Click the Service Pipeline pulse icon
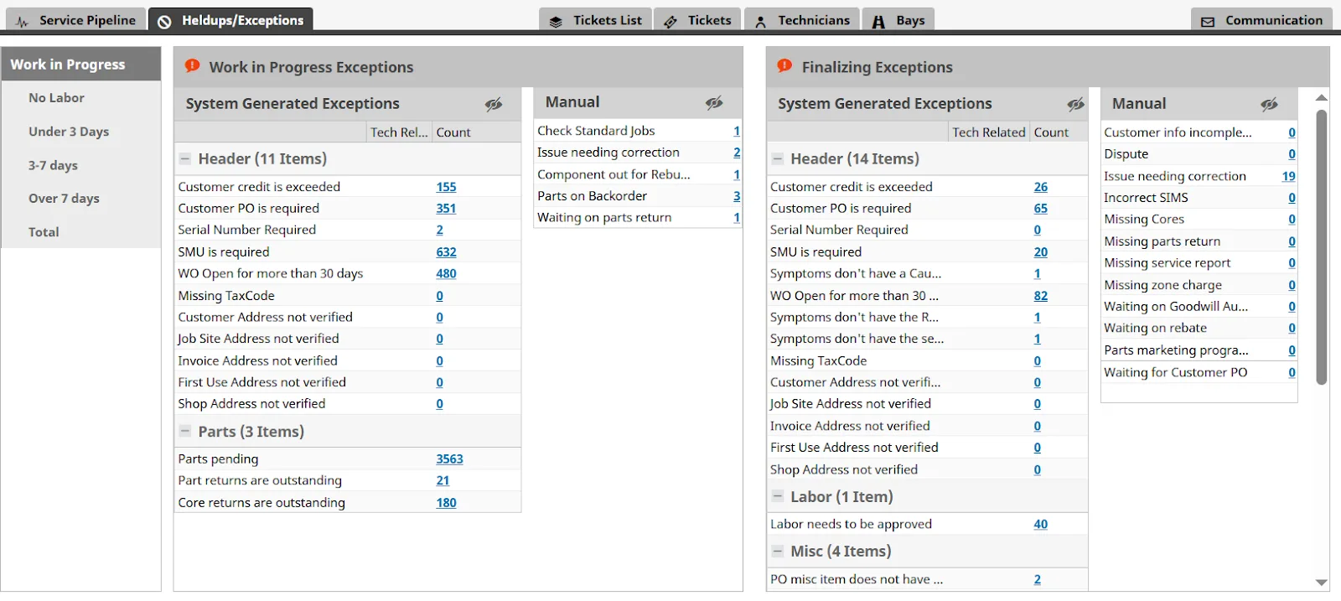This screenshot has height=601, width=1341. click(23, 22)
